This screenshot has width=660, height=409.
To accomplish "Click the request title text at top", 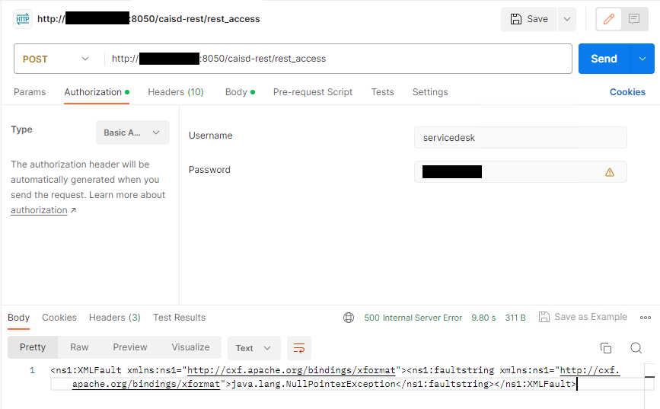I will [148, 19].
